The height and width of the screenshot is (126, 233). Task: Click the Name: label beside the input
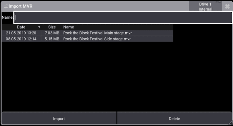pos(8,17)
